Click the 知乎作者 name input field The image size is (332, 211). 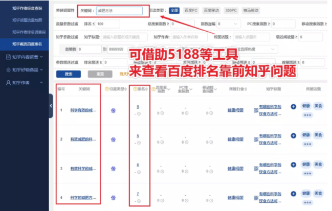[189, 37]
